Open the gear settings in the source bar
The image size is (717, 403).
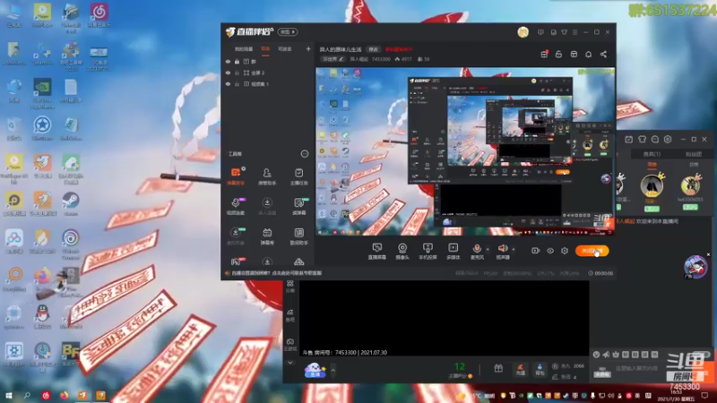pos(565,251)
